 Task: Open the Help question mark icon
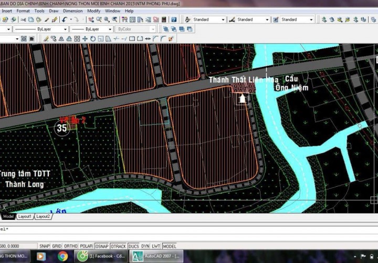(174, 19)
